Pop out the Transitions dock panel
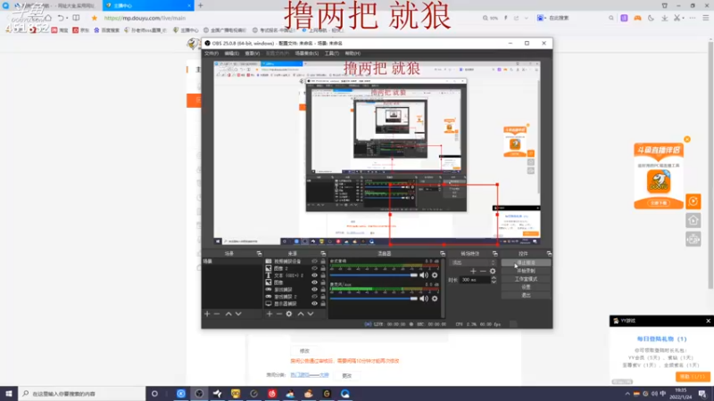714x401 pixels. (x=495, y=253)
